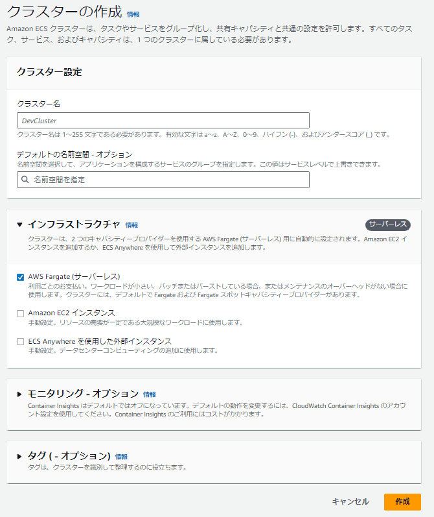
Task: Open 情報 link next to クラスターの作成 title
Action: [x=133, y=14]
